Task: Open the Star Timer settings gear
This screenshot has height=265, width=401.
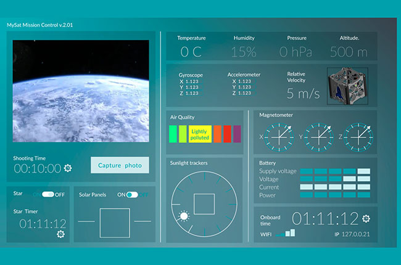Action: click(x=60, y=234)
